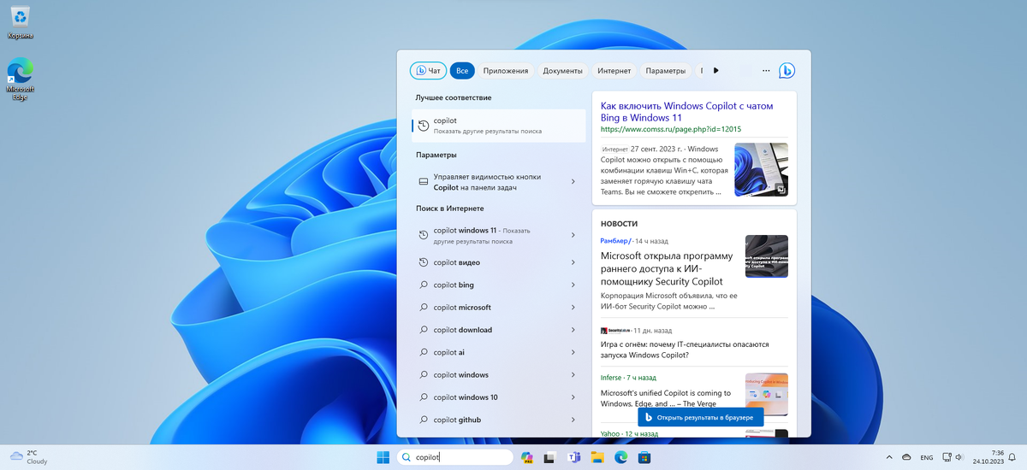Open the Bing Chat pill button

[x=428, y=71]
